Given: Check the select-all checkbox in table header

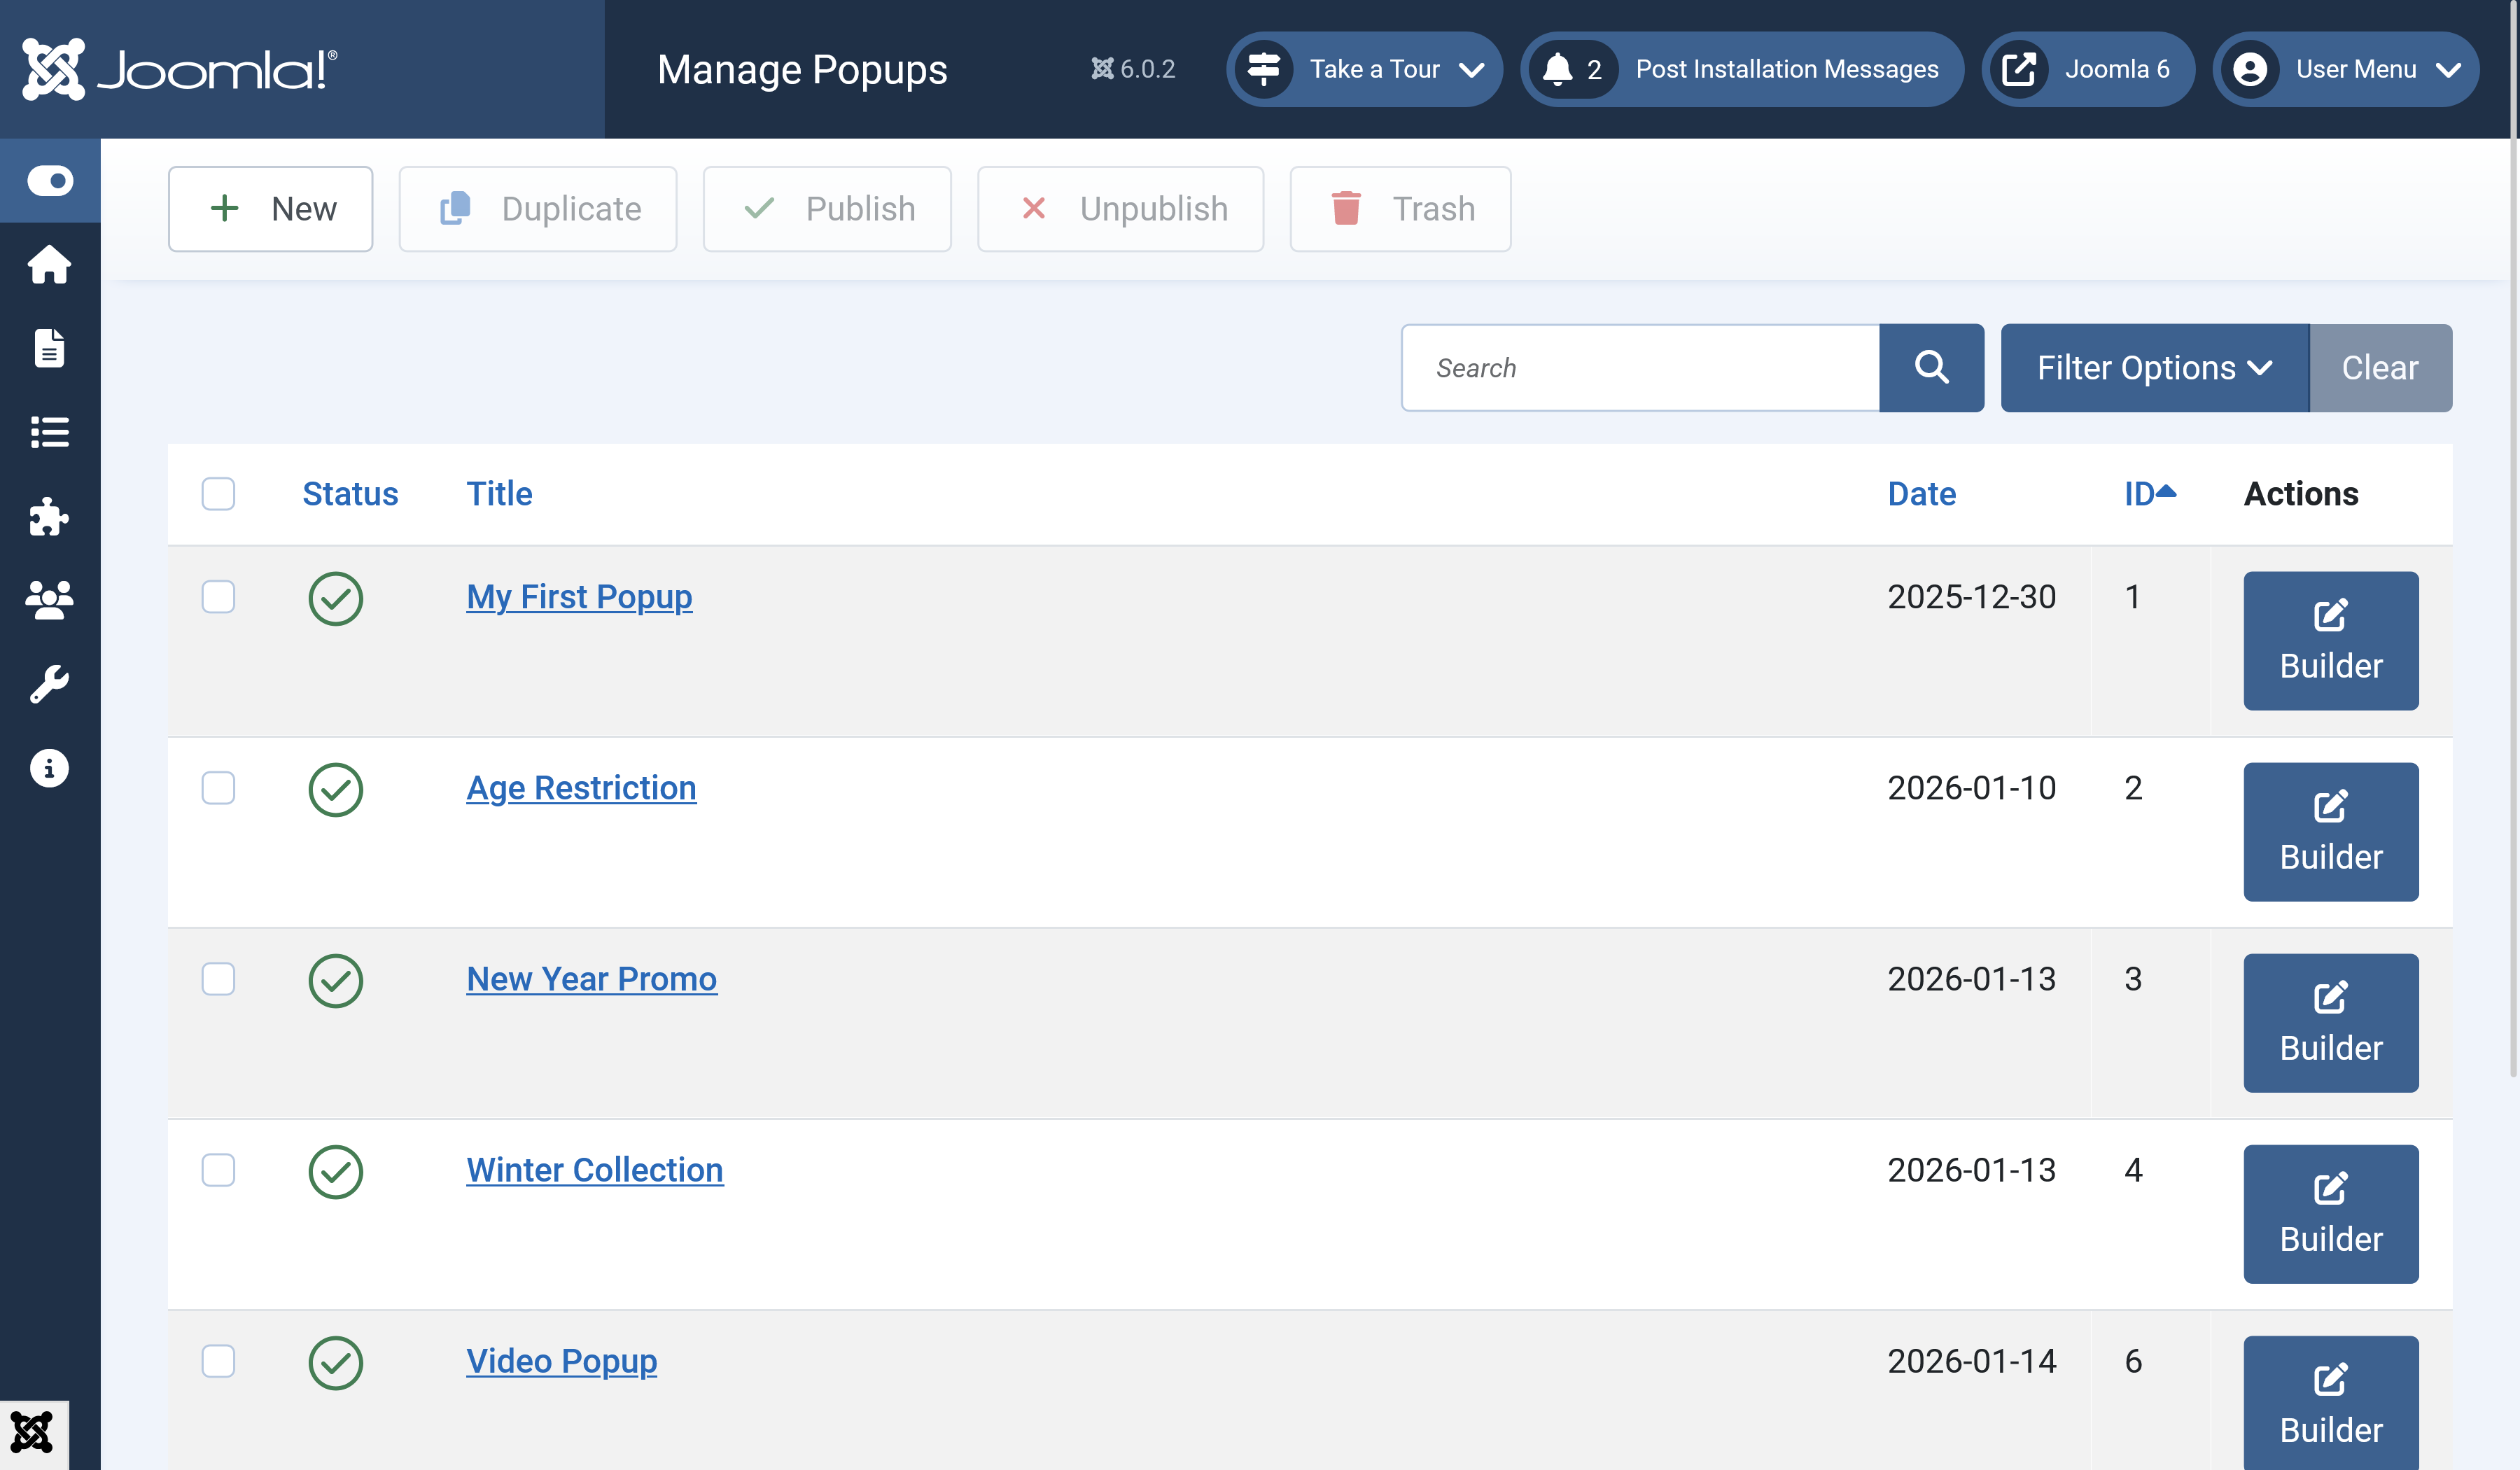Looking at the screenshot, I should click(x=218, y=494).
